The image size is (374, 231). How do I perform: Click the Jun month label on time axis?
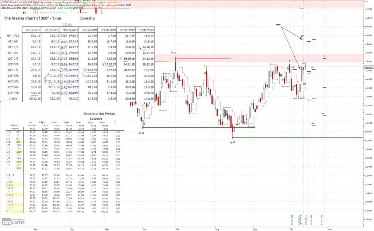144,229
